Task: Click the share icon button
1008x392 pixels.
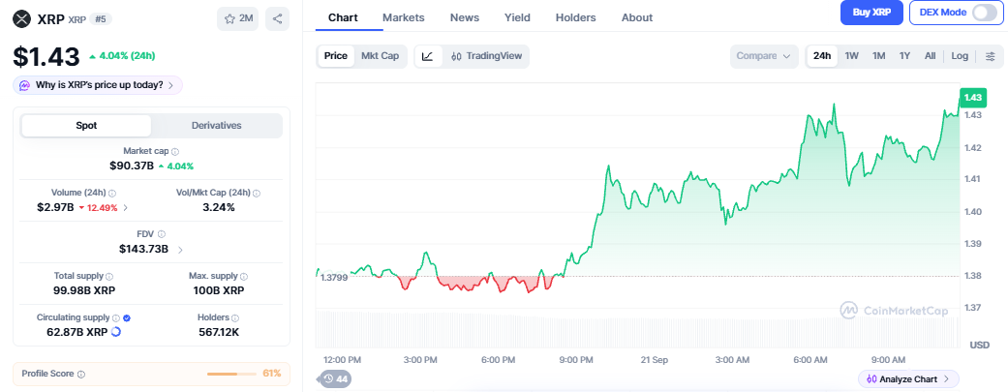Action: (277, 18)
